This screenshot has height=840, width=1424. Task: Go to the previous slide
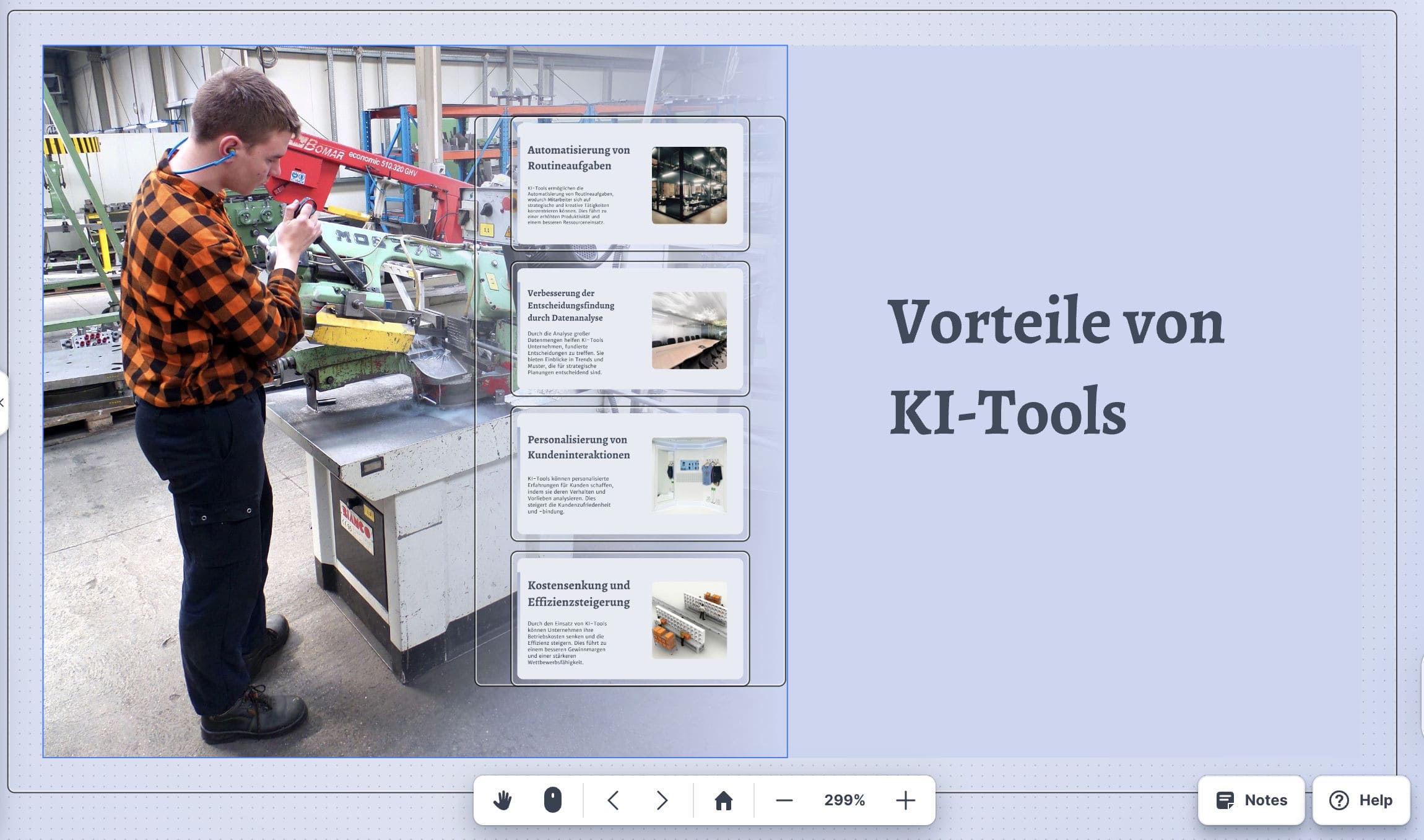point(613,800)
